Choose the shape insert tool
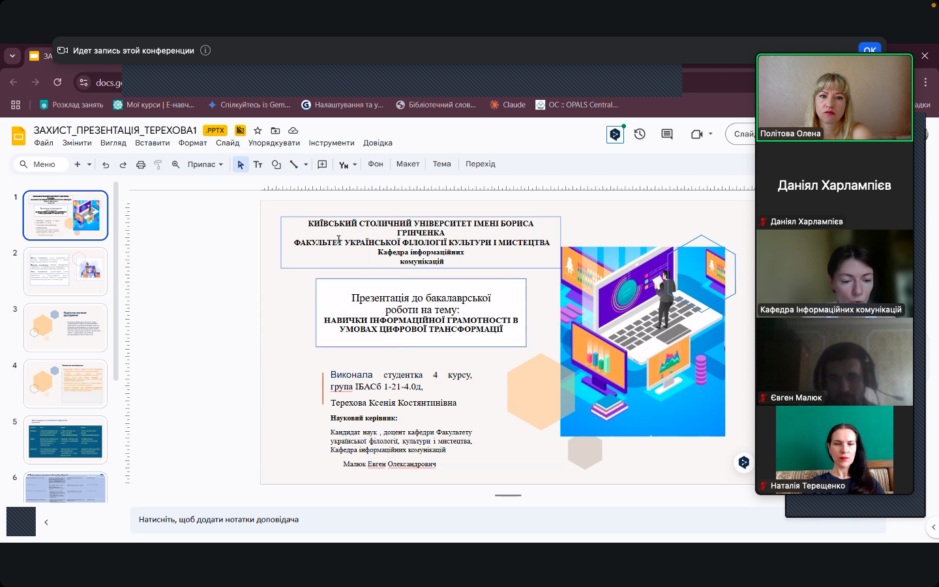Screen dimensions: 939x587 click(x=276, y=165)
